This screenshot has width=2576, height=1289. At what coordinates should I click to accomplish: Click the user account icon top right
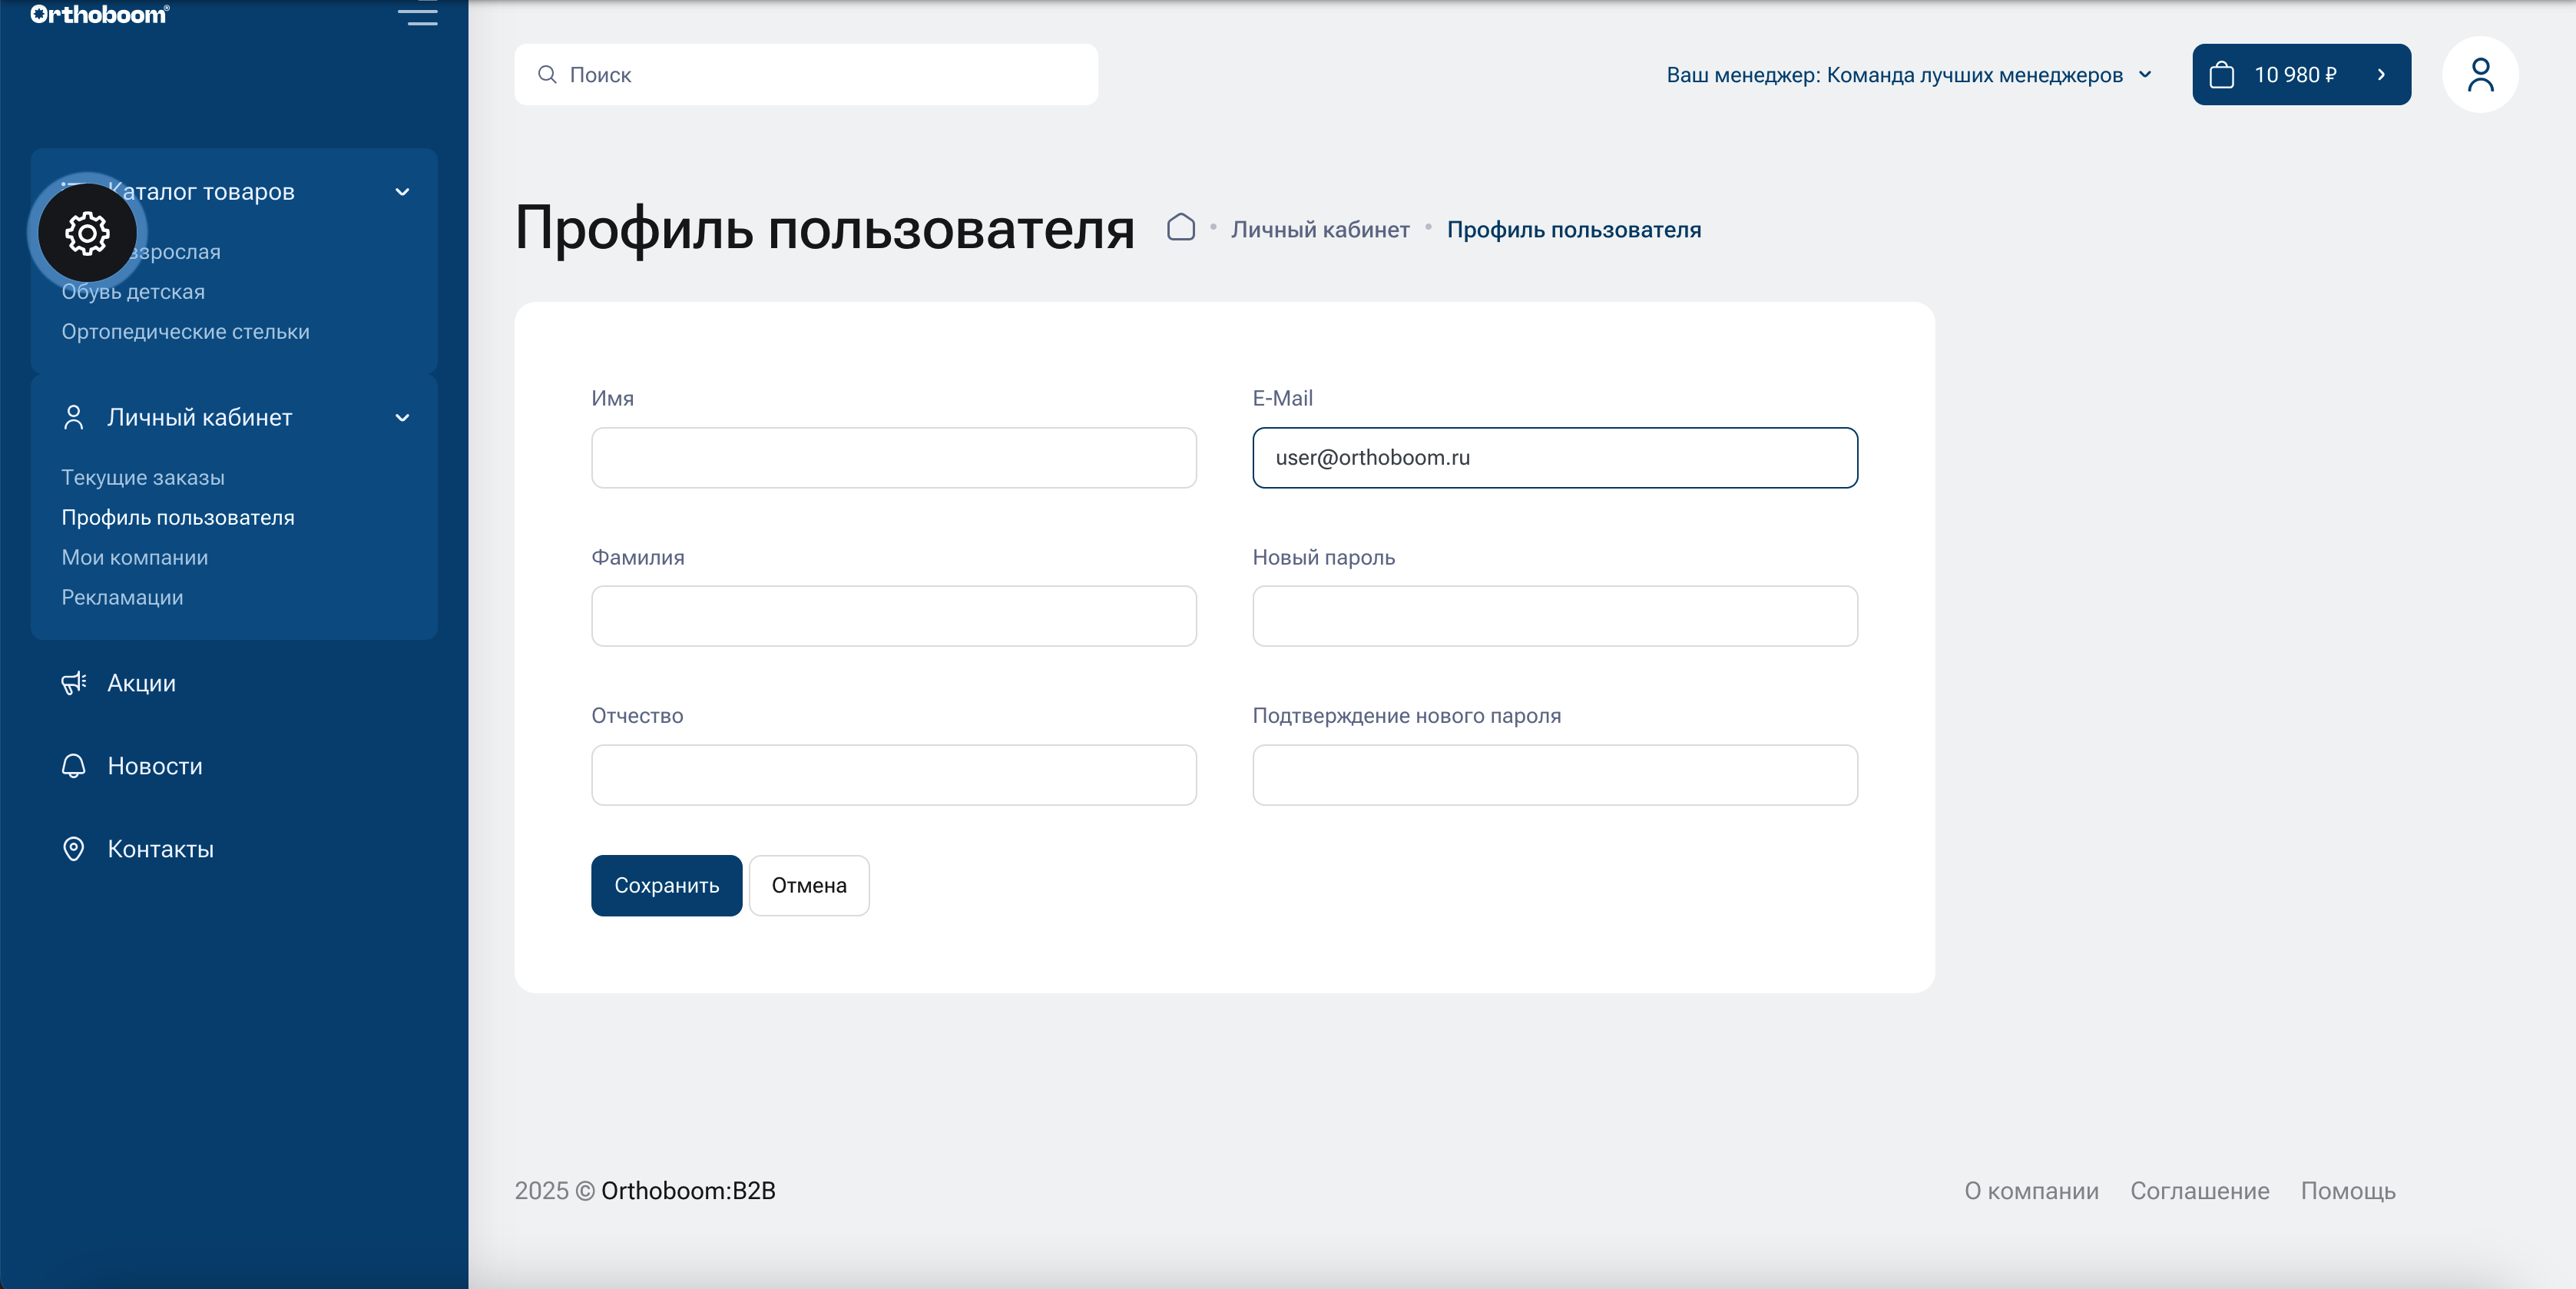click(x=2479, y=73)
